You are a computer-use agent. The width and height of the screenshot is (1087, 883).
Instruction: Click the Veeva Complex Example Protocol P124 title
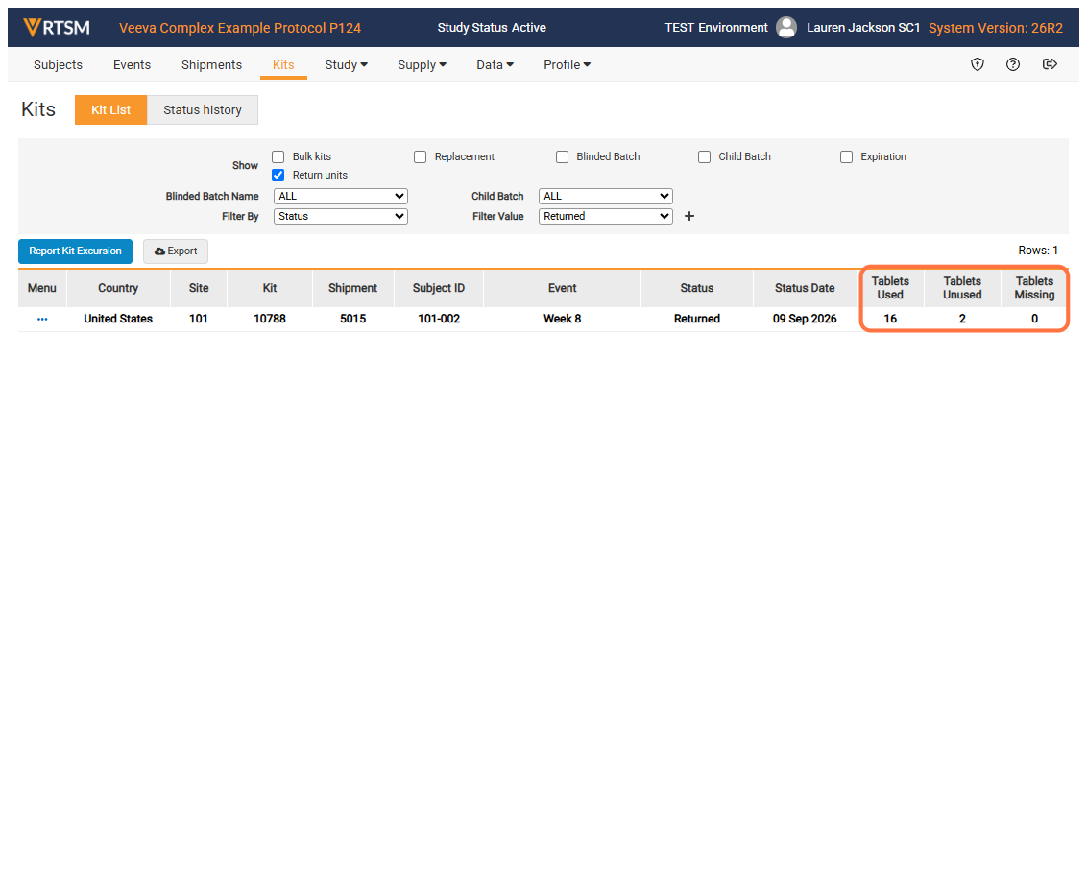[240, 28]
